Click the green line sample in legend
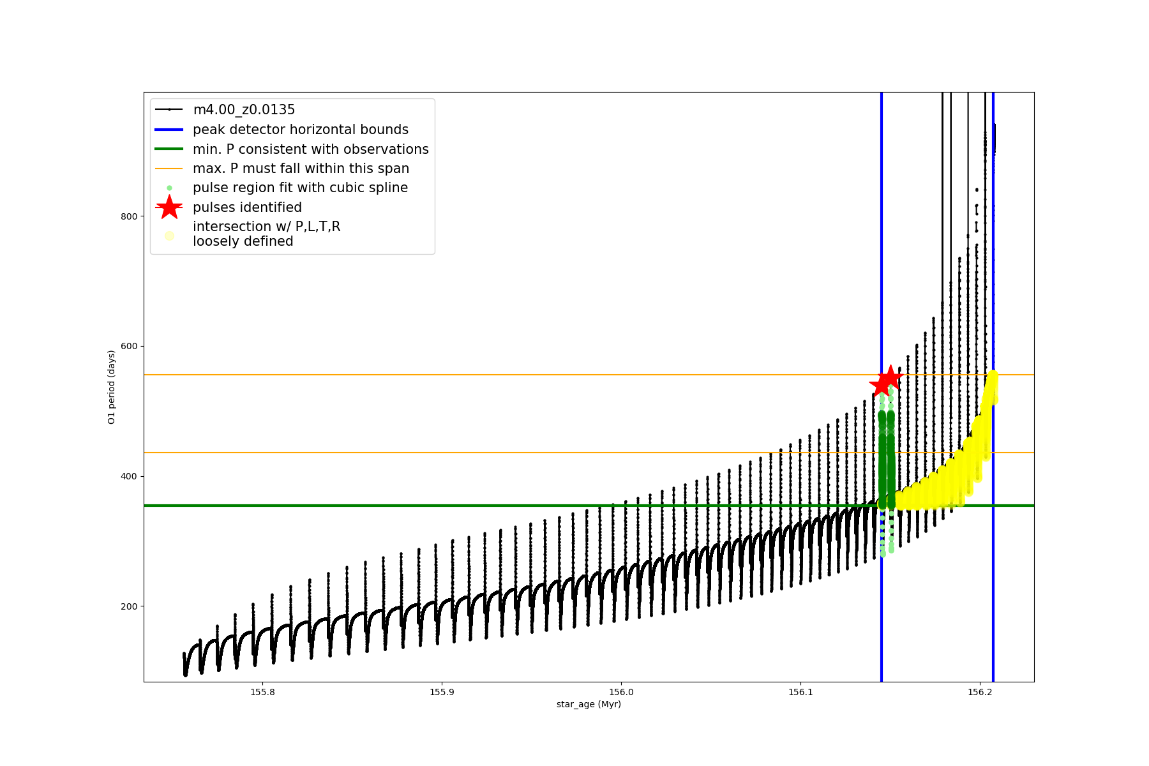The image size is (1149, 766). (169, 149)
